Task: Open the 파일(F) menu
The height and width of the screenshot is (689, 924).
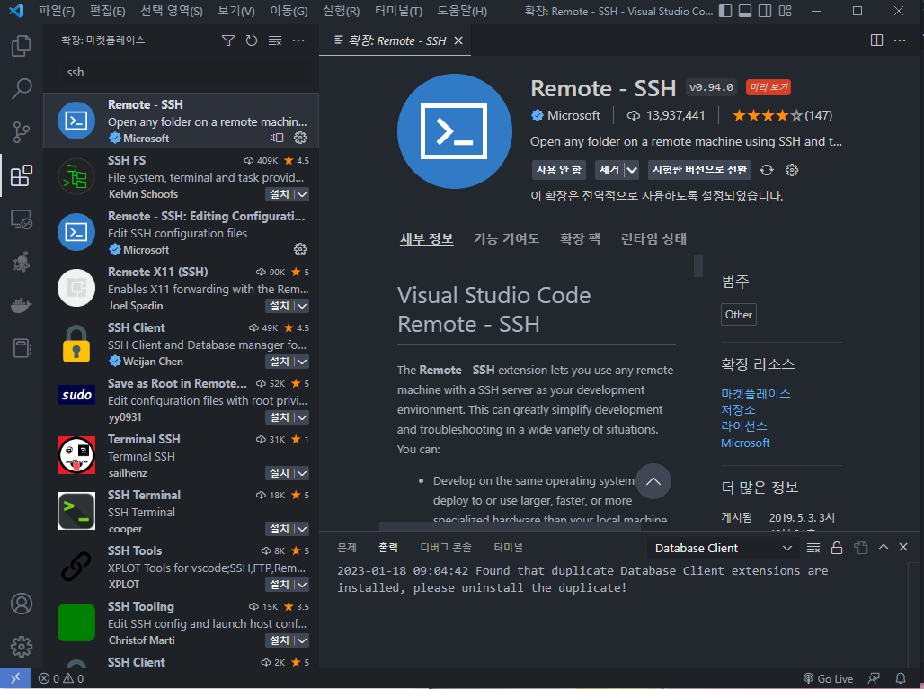Action: (x=57, y=11)
